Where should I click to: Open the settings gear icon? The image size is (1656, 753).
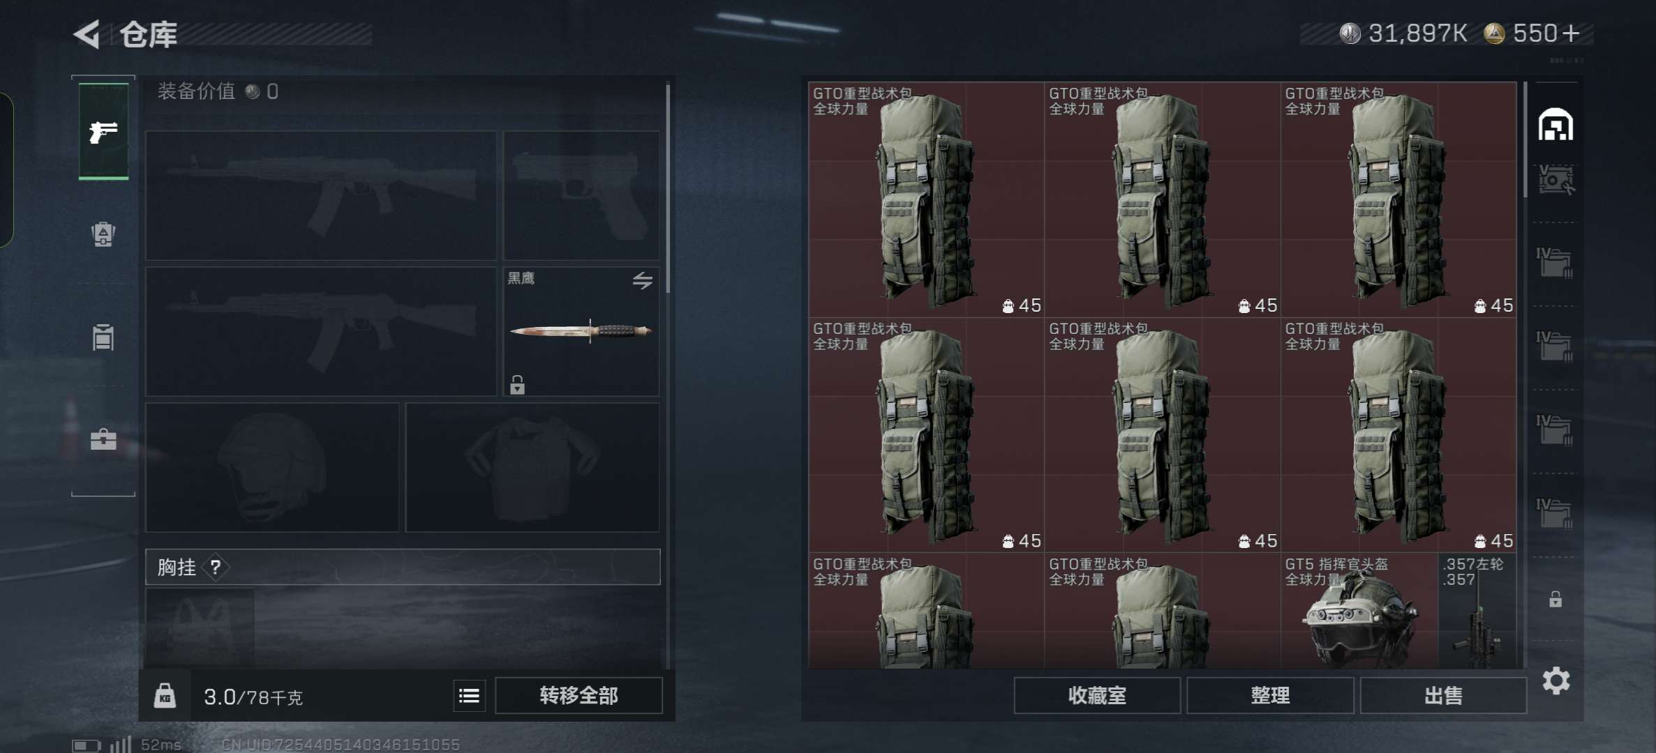click(1556, 680)
